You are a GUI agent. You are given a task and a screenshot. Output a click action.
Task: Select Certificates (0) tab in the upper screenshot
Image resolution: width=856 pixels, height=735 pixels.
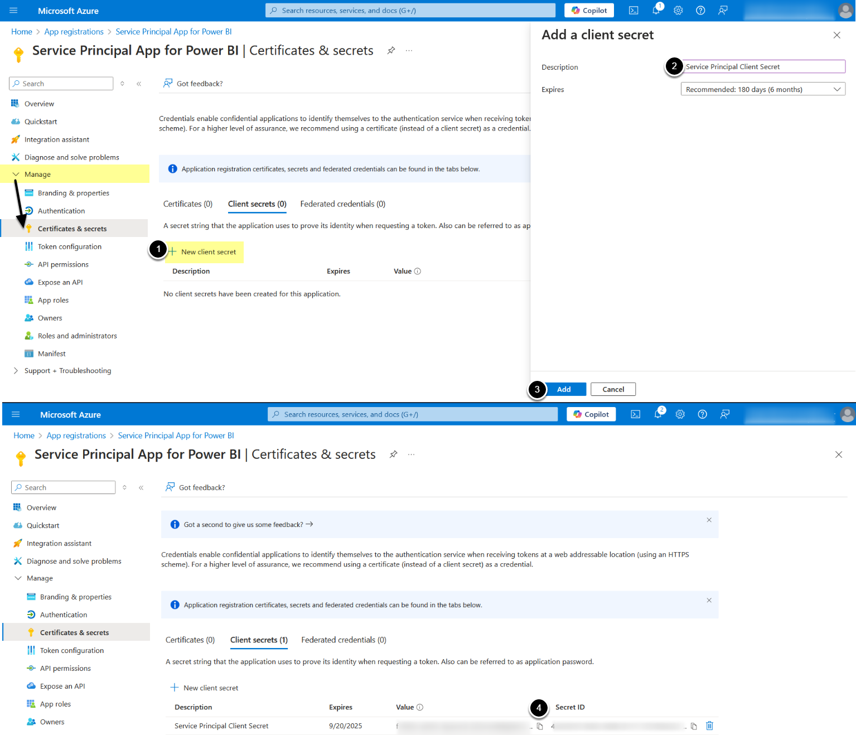pos(188,204)
